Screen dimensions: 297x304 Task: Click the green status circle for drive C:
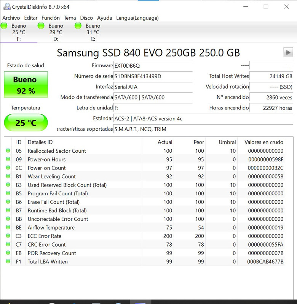[x=78, y=25]
